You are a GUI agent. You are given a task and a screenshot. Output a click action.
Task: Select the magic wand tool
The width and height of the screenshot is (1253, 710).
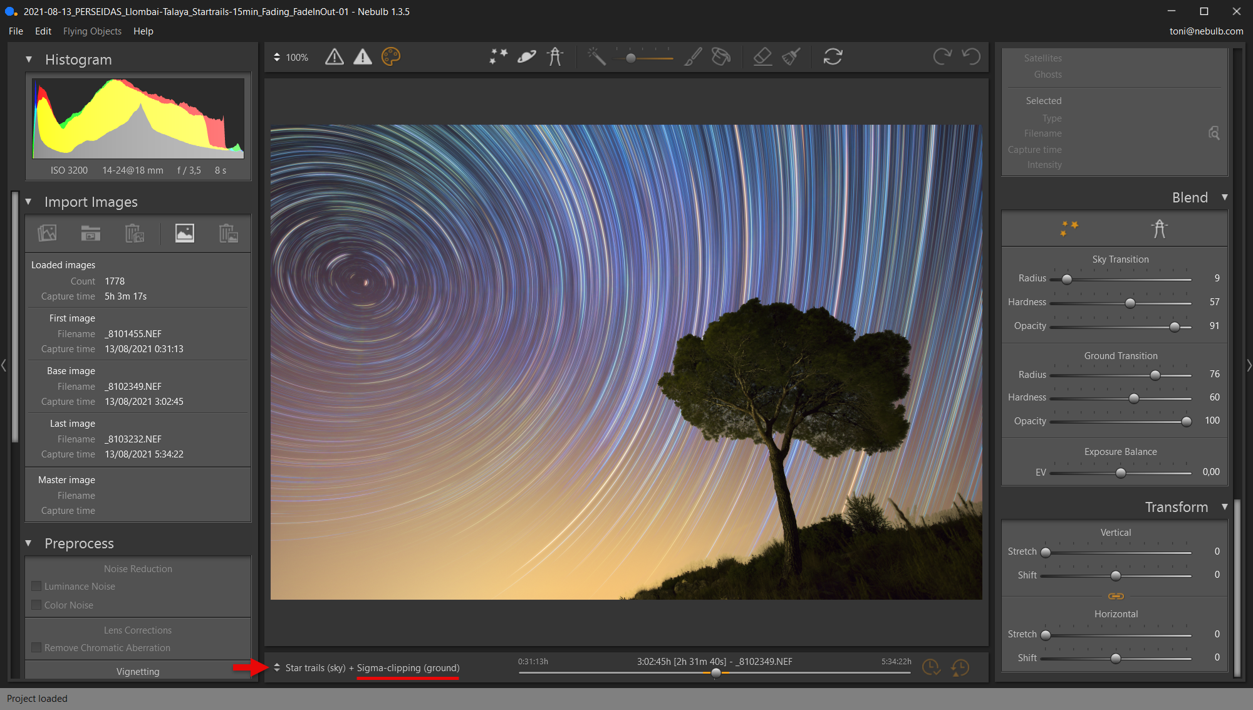(x=596, y=57)
